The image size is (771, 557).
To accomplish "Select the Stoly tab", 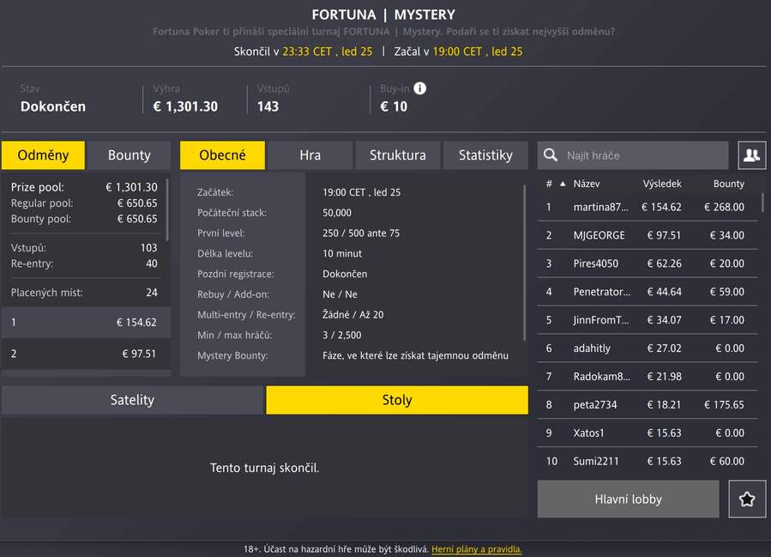I will coord(397,400).
